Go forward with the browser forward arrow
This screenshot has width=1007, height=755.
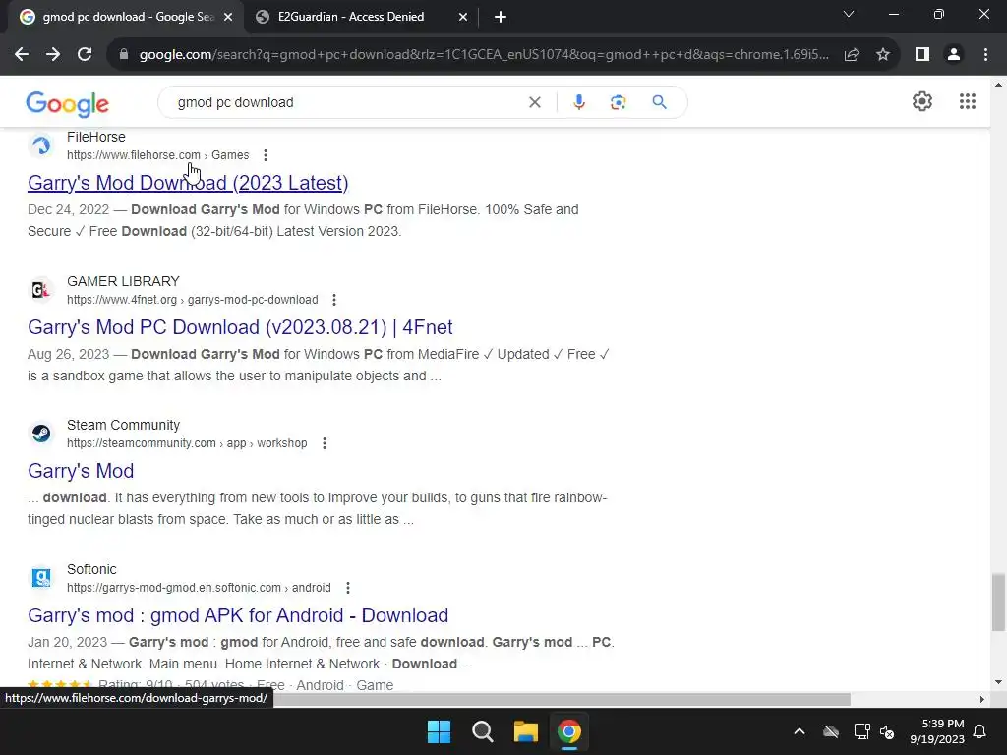pos(53,55)
